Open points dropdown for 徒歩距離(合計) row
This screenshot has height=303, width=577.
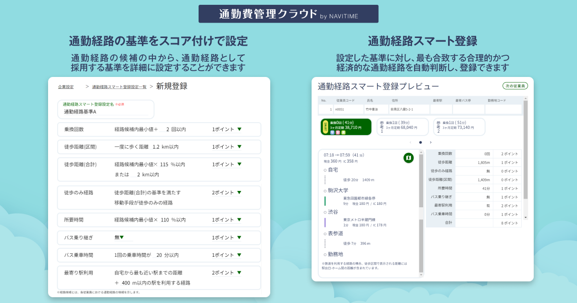[x=227, y=164]
